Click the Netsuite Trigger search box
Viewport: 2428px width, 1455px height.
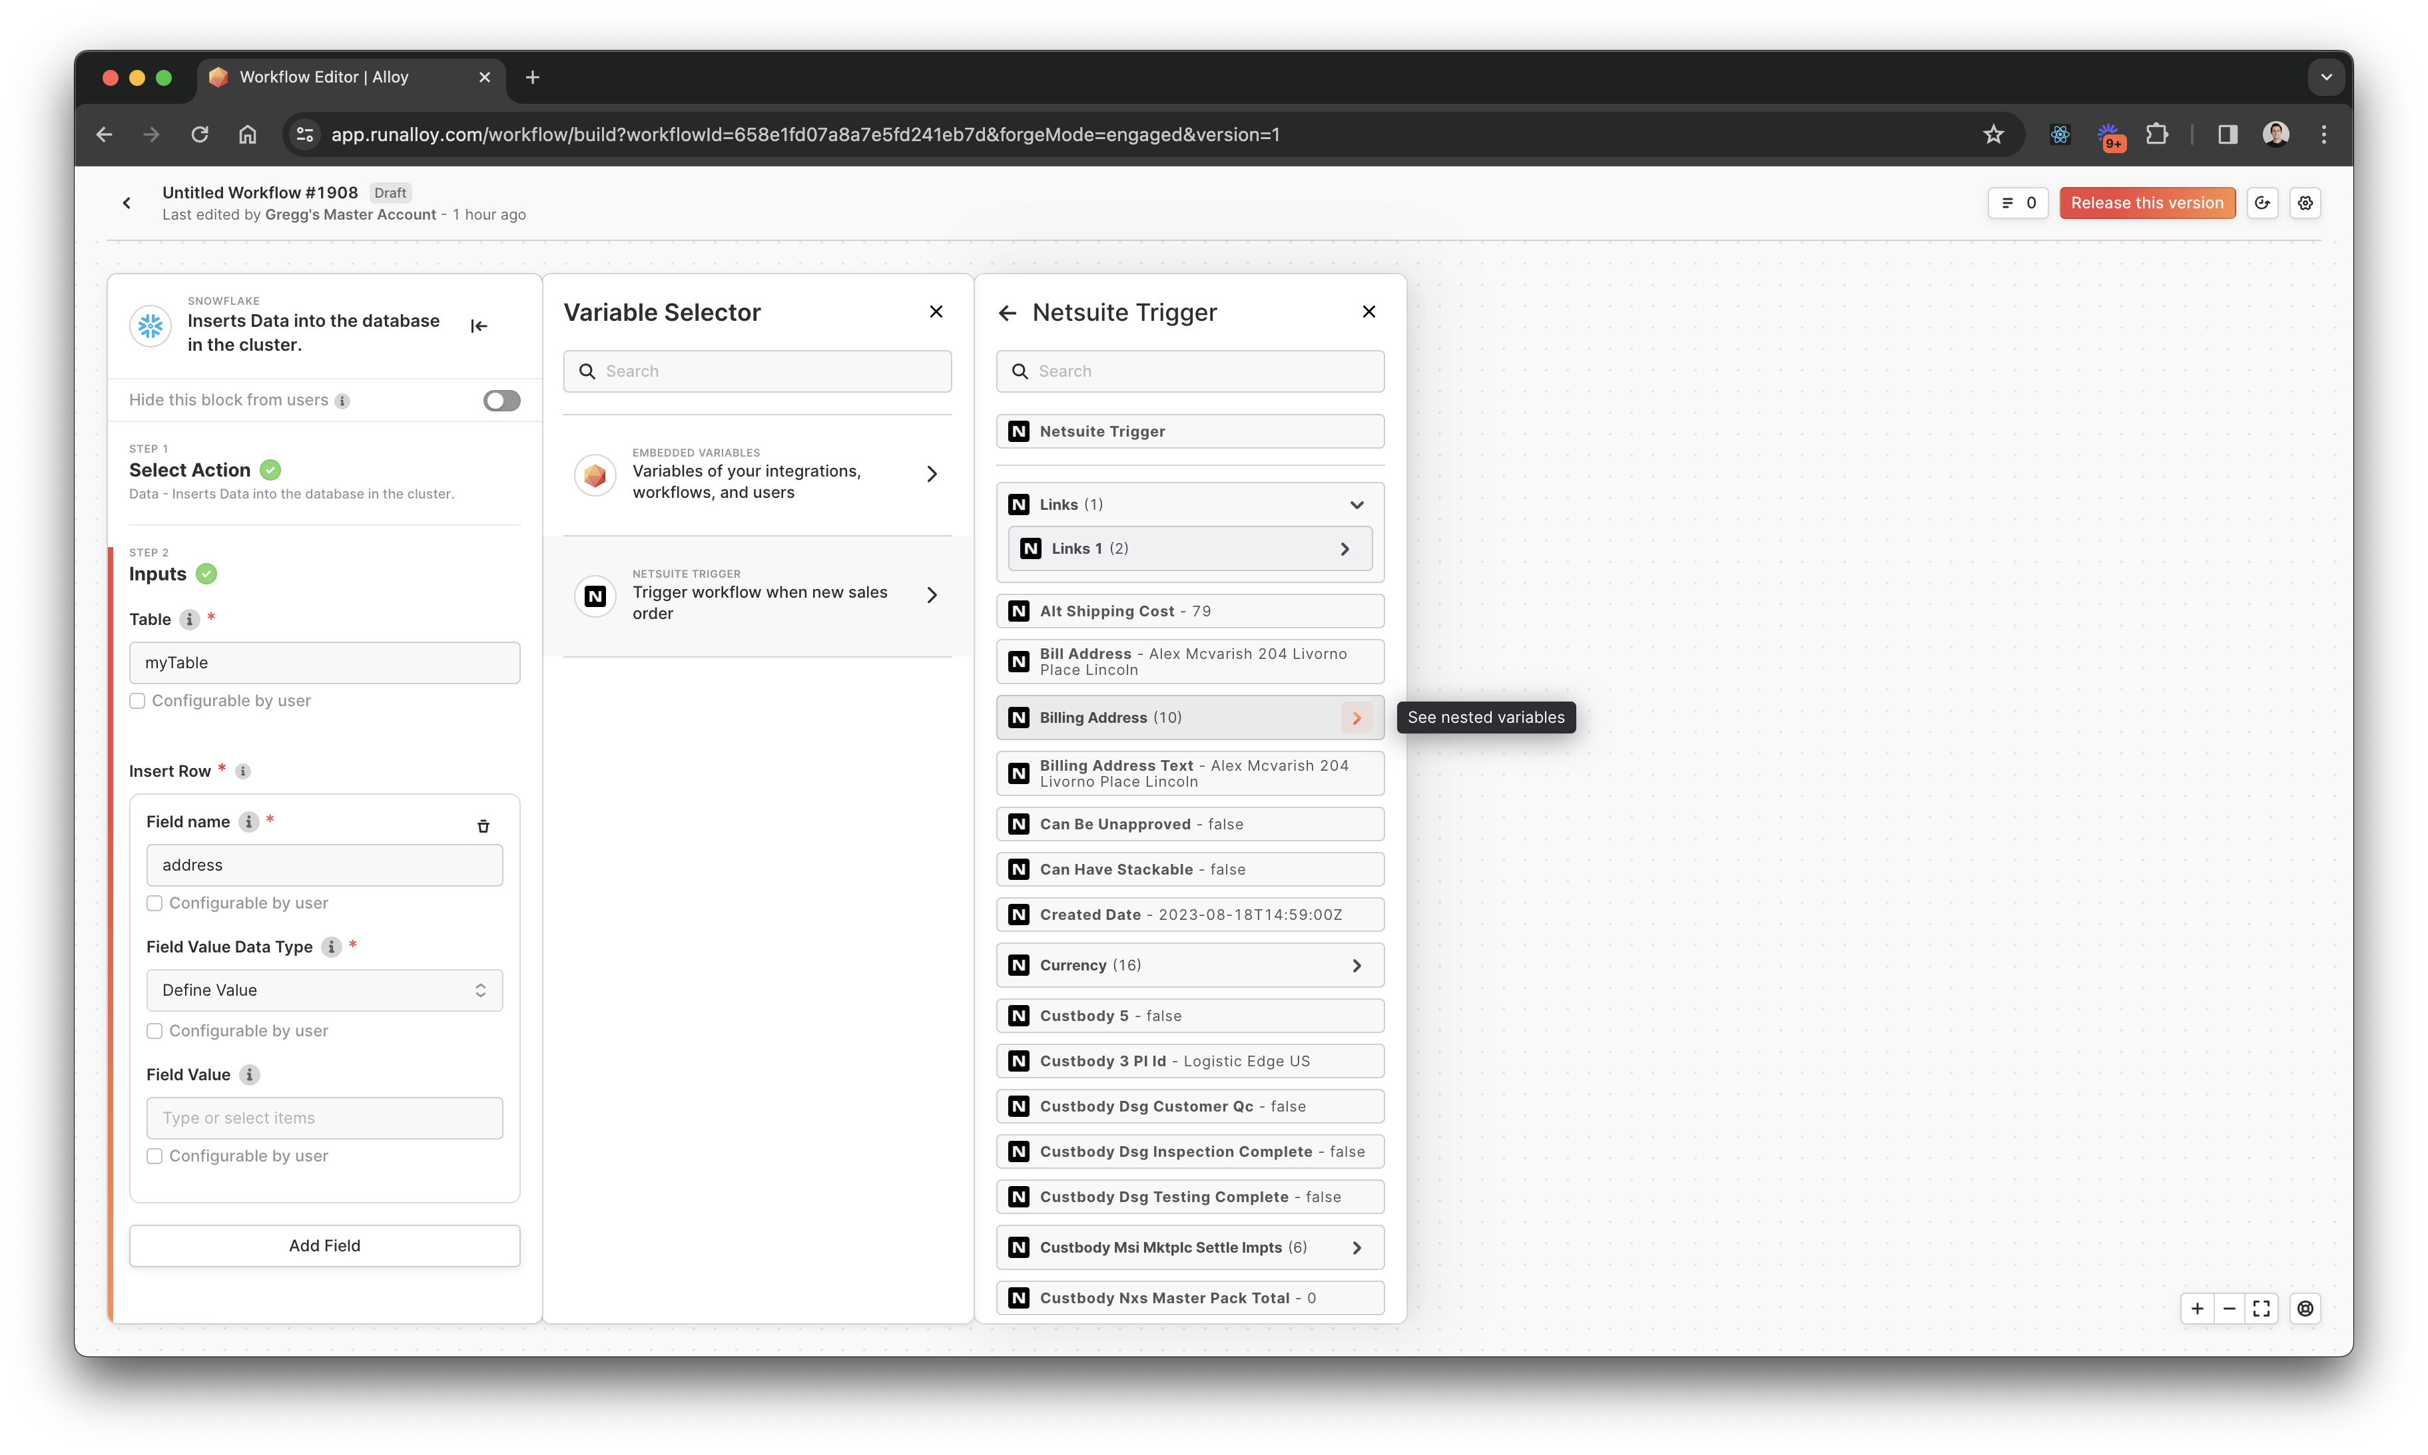click(x=1190, y=371)
